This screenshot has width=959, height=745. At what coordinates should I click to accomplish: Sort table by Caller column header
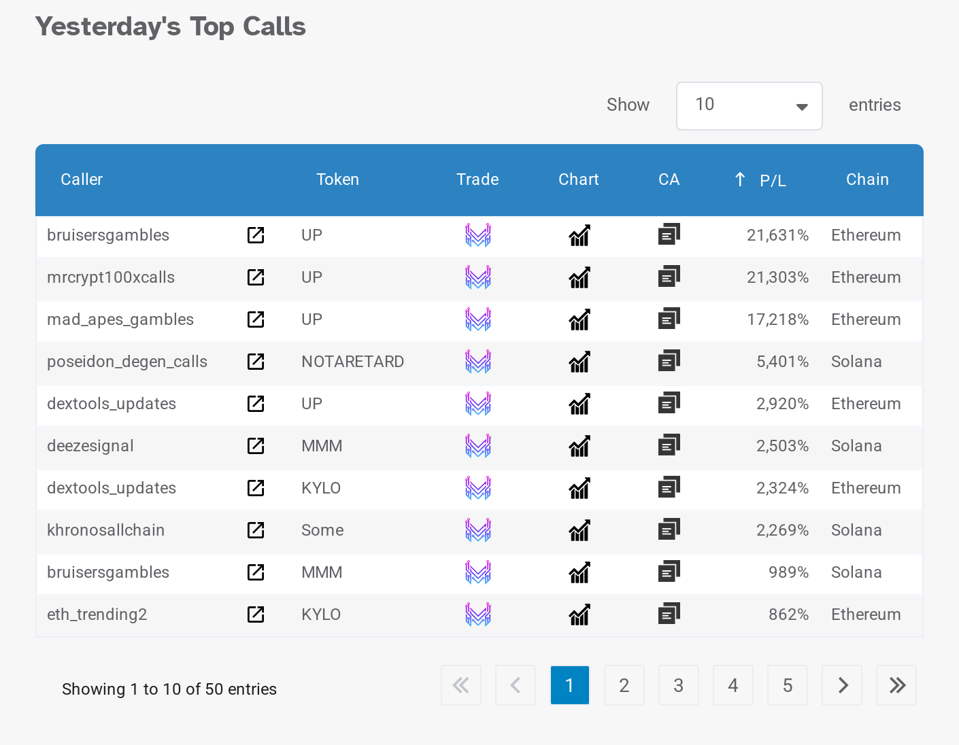point(82,179)
